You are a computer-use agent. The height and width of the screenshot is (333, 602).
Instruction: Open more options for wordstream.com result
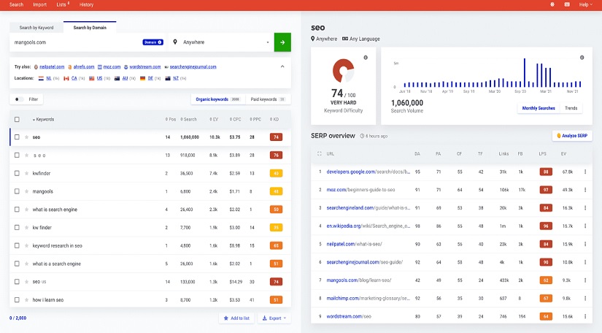tap(585, 316)
